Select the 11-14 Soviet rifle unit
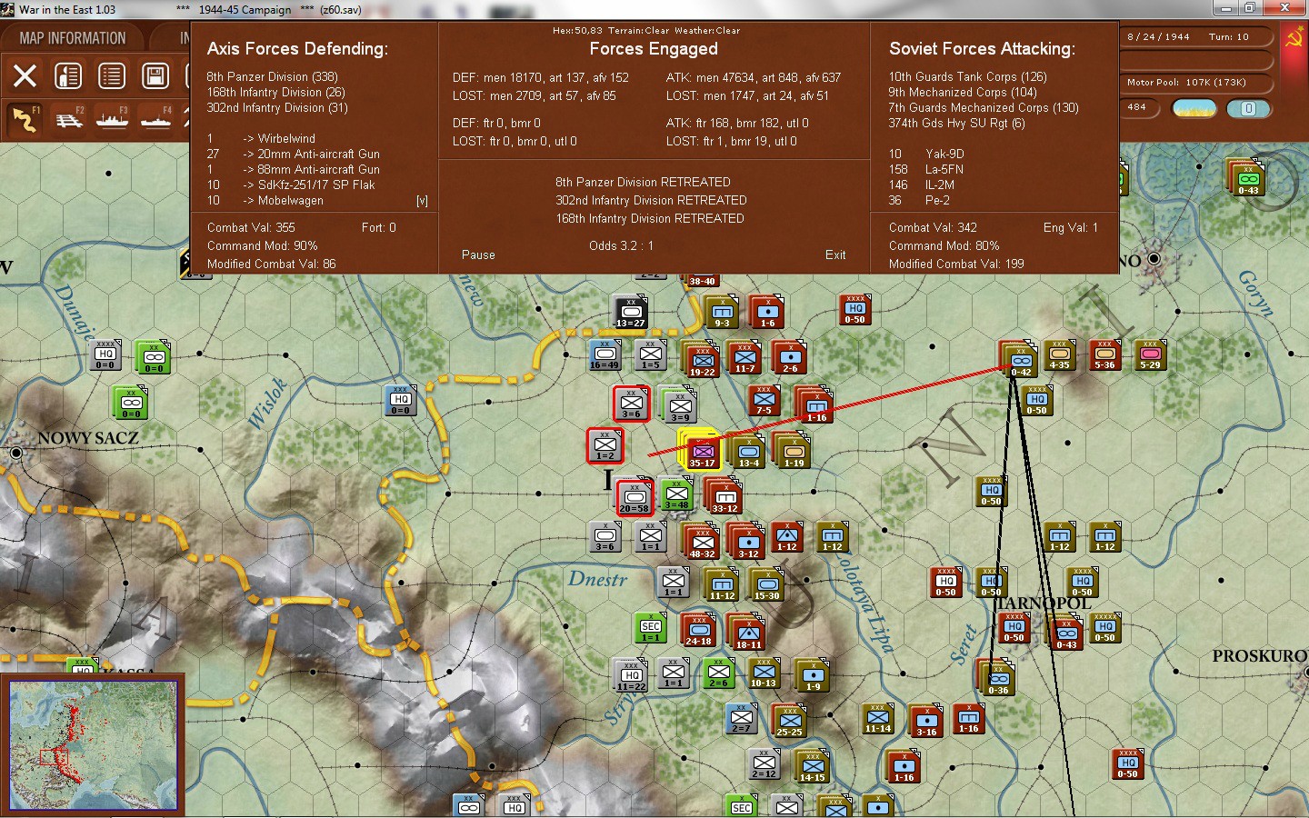1309x818 pixels. 877,717
